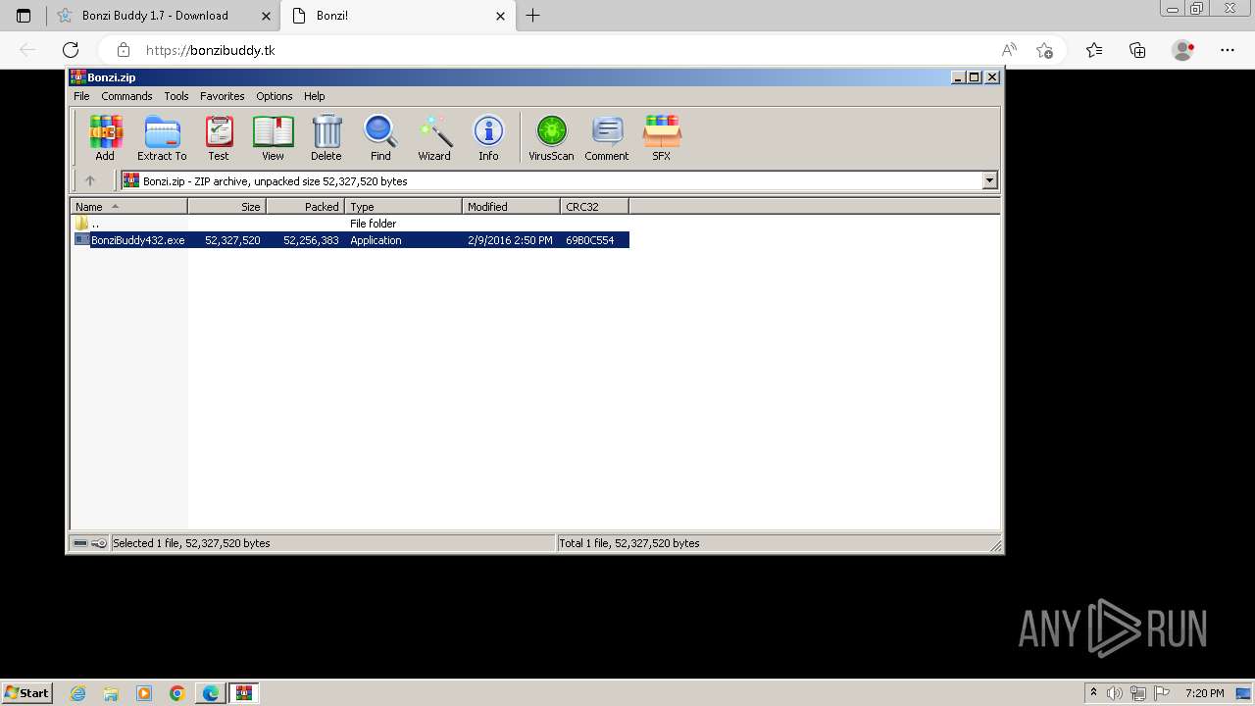
Task: Show hidden system tray icons arrow
Action: point(1093,693)
